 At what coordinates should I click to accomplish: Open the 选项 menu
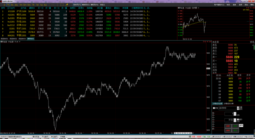click(241, 5)
